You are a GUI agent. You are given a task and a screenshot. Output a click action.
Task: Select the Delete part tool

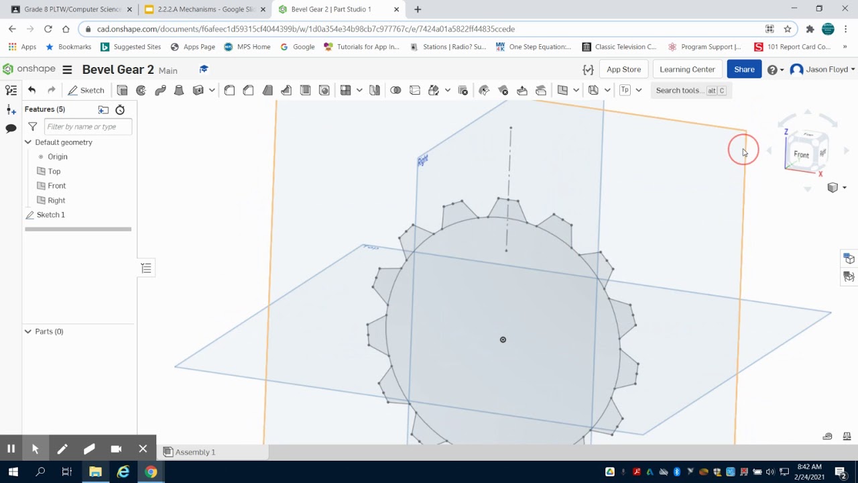click(463, 91)
